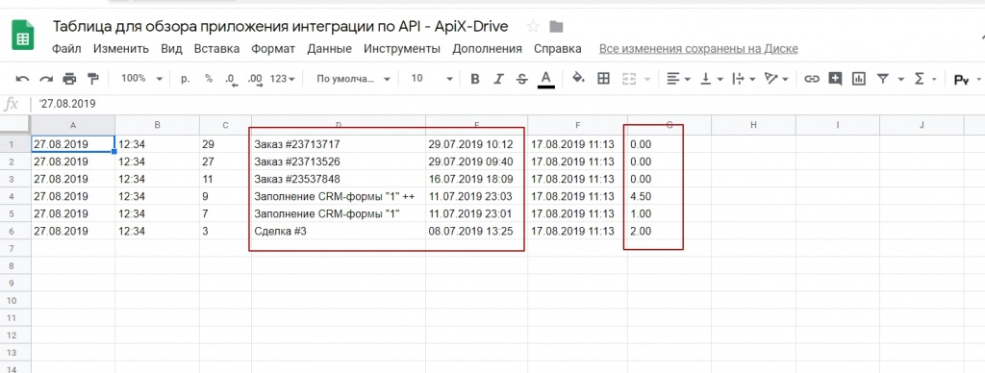The image size is (985, 373).
Task: Click the move-to-folder icon near title
Action: click(556, 26)
